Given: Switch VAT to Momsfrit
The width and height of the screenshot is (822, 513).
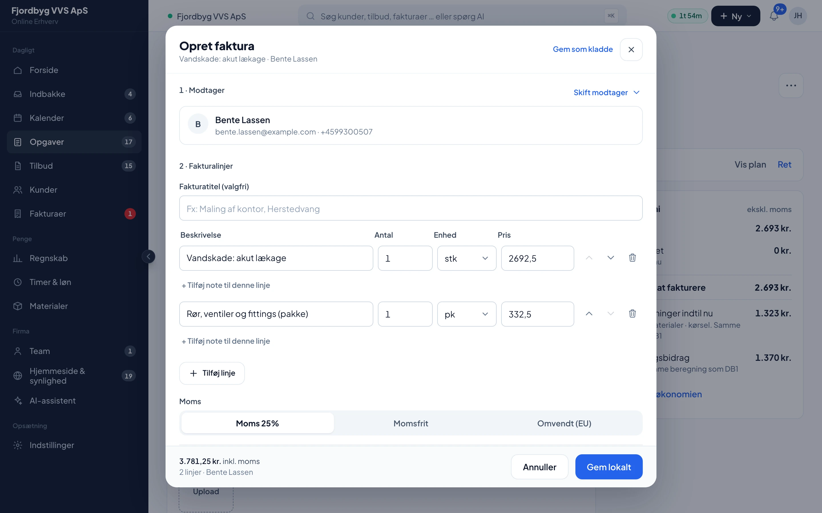Looking at the screenshot, I should tap(411, 423).
